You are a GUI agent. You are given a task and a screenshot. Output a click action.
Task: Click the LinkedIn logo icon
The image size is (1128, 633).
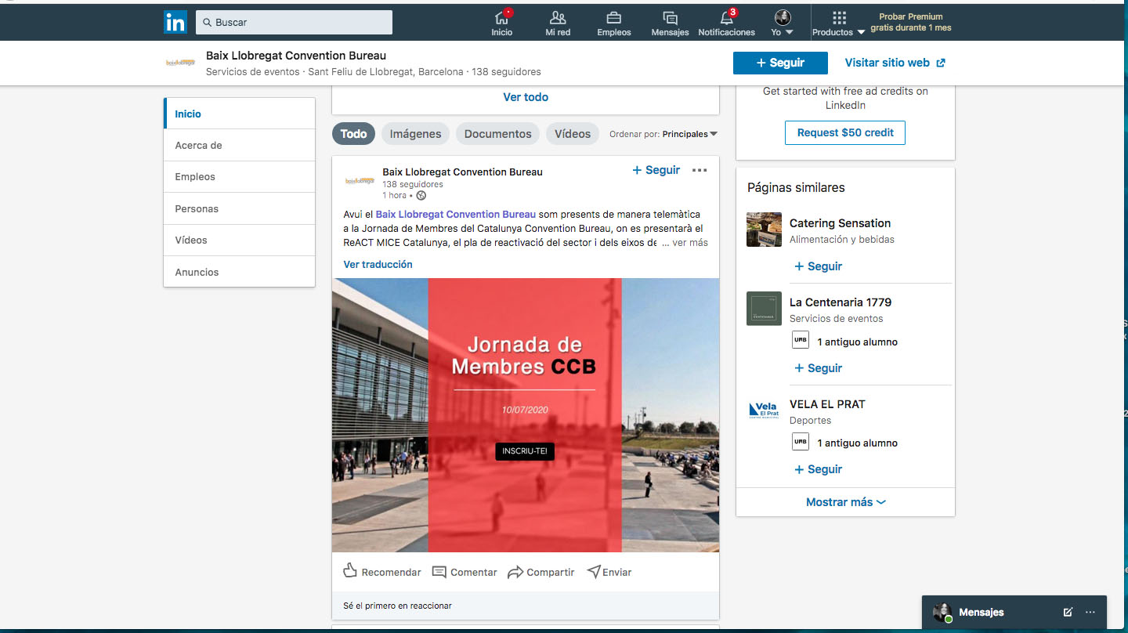click(175, 23)
